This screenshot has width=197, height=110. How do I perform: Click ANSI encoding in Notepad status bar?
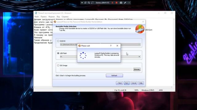(161, 90)
